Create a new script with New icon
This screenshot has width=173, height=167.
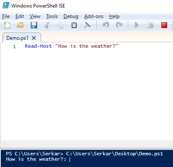7,25
